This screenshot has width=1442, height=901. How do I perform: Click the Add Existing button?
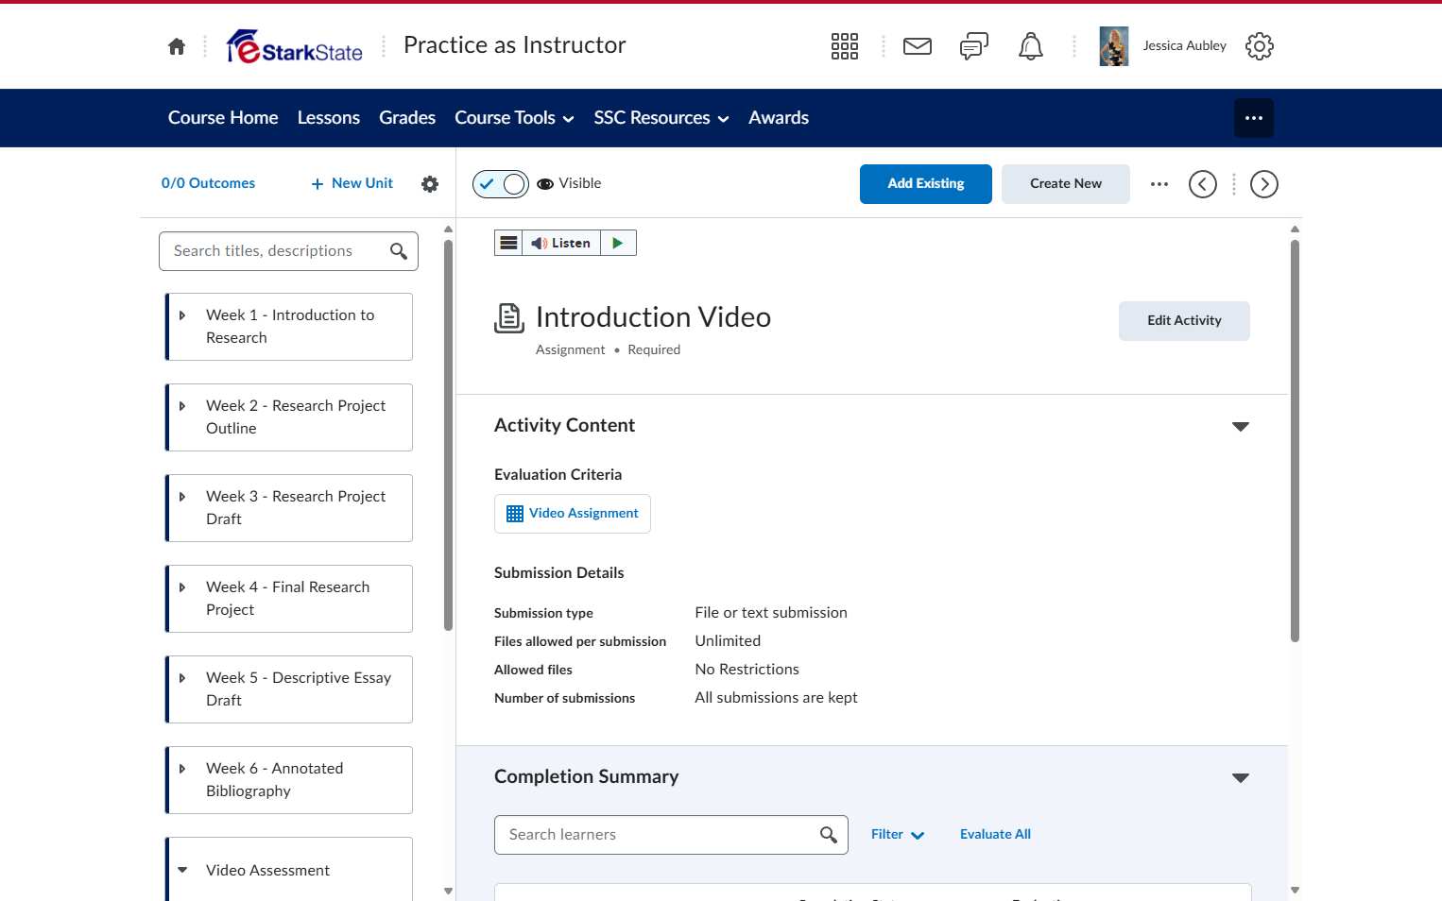pos(926,184)
